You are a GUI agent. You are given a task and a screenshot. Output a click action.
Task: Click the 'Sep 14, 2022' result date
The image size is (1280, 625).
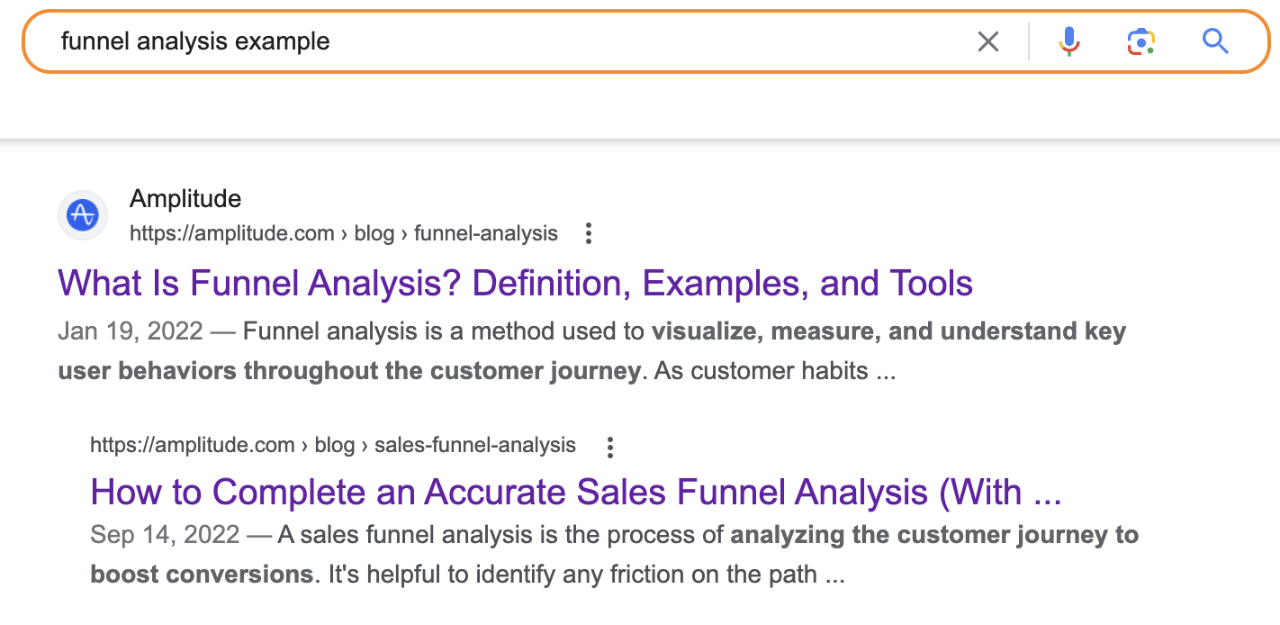pyautogui.click(x=165, y=535)
